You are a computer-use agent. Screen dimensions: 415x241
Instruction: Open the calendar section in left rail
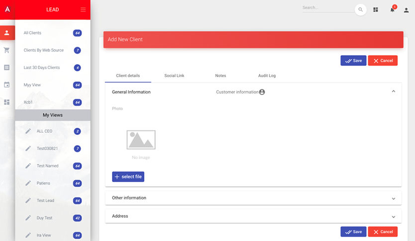7,84
